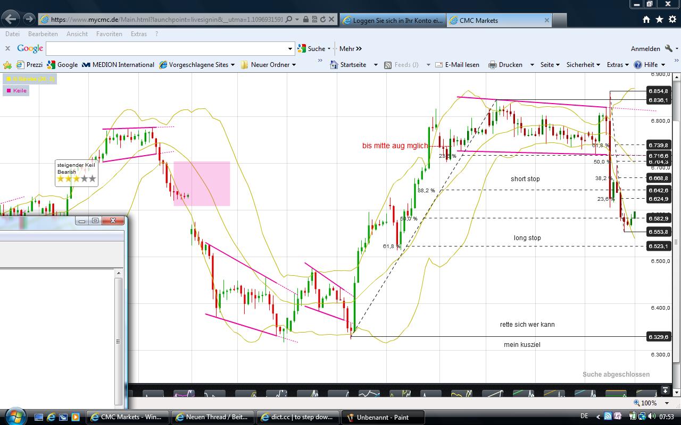Click the Add to Favorites bar star icon
The height and width of the screenshot is (425, 681).
(x=7, y=65)
